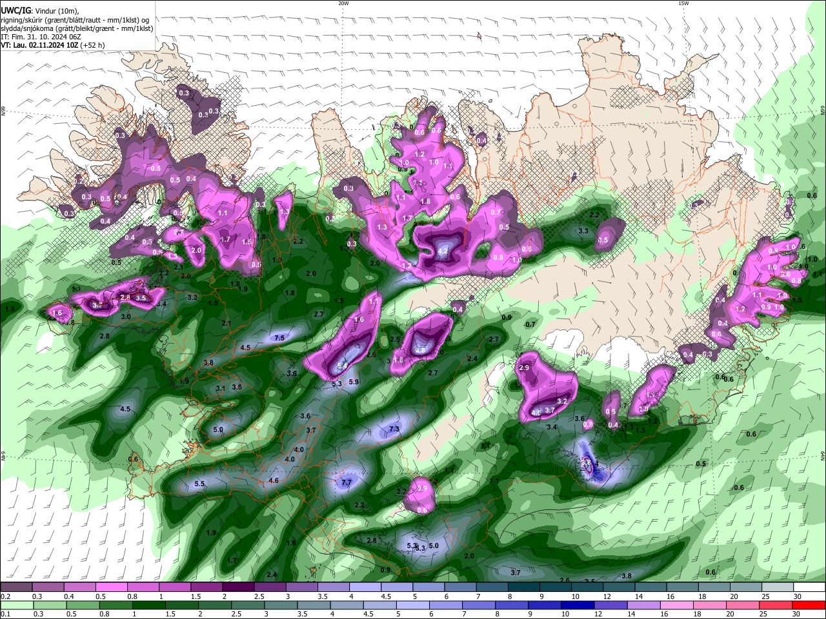Click the '7.5' rainfall value on map
The width and height of the screenshot is (826, 619).
point(279,338)
